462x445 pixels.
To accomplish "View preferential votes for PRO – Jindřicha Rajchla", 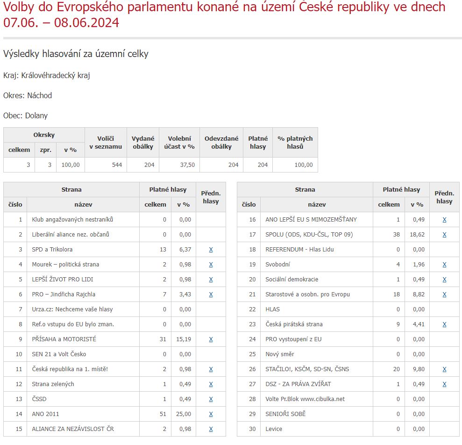I will tap(211, 294).
